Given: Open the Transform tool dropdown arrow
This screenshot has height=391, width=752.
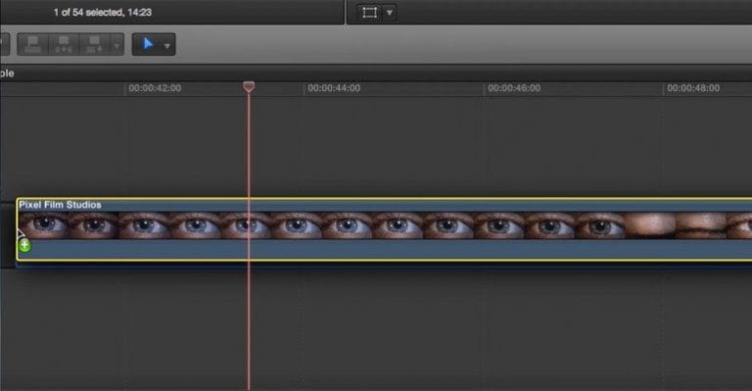Looking at the screenshot, I should coord(390,13).
